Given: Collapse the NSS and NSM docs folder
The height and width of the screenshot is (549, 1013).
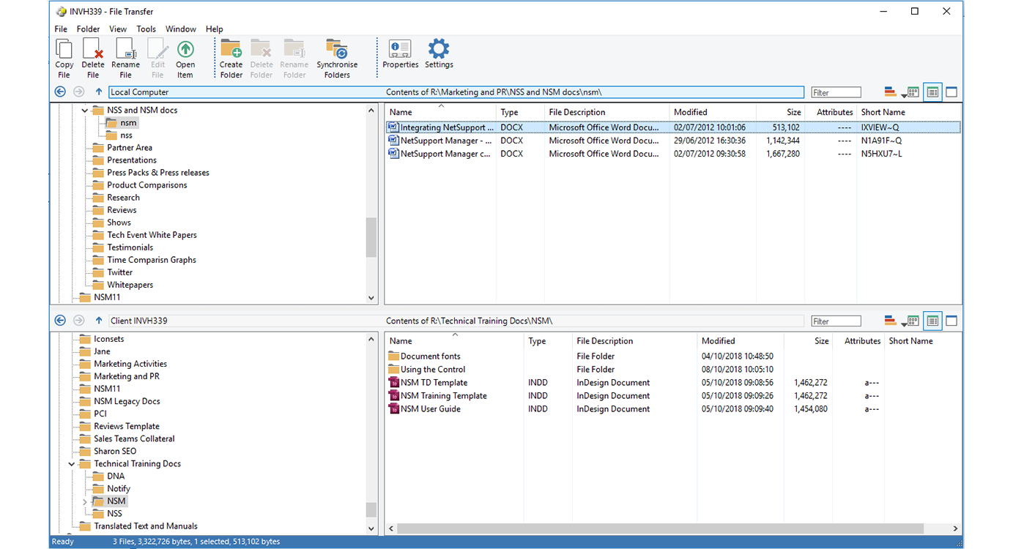Looking at the screenshot, I should (85, 111).
